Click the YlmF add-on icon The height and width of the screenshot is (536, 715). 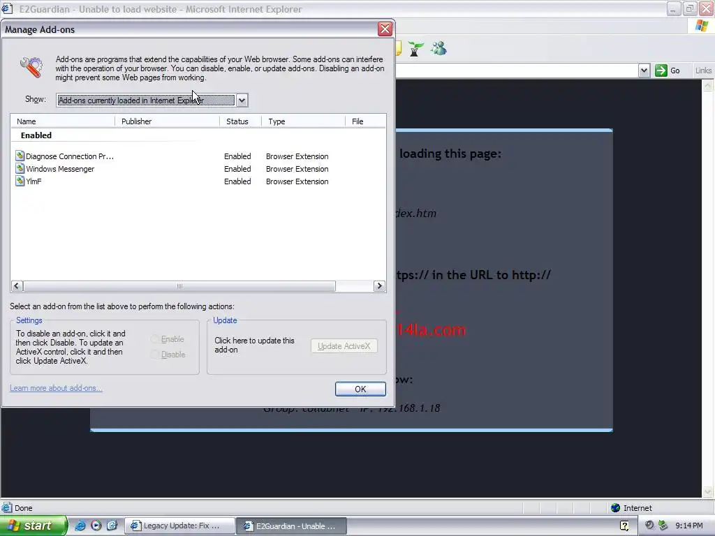pos(20,181)
